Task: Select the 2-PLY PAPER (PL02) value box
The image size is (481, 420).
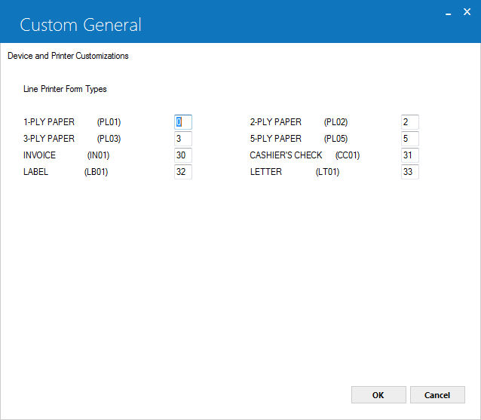Action: [x=410, y=122]
